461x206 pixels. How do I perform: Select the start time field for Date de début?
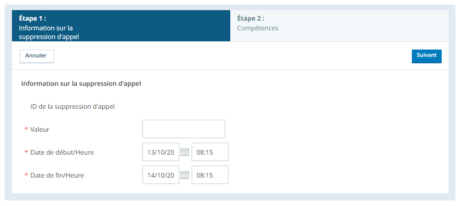(x=210, y=152)
